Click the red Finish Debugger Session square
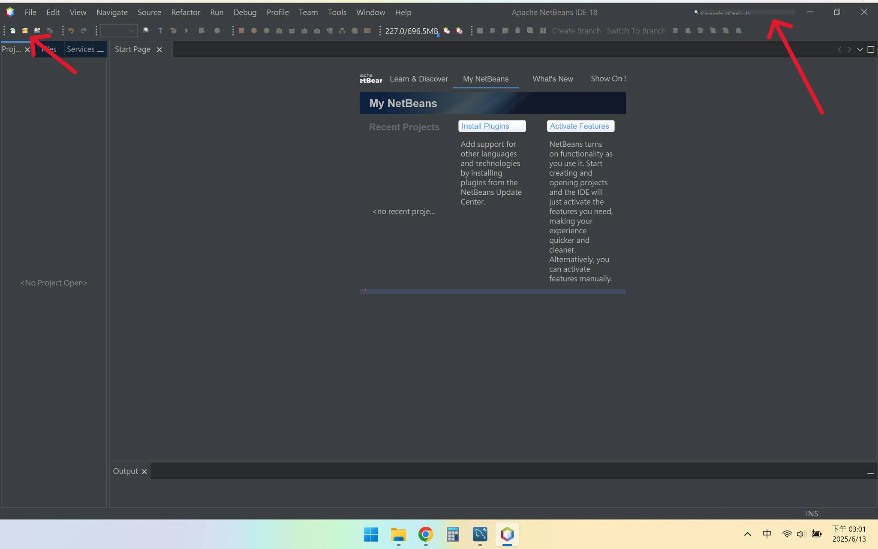Viewport: 878px width, 549px height. [241, 31]
